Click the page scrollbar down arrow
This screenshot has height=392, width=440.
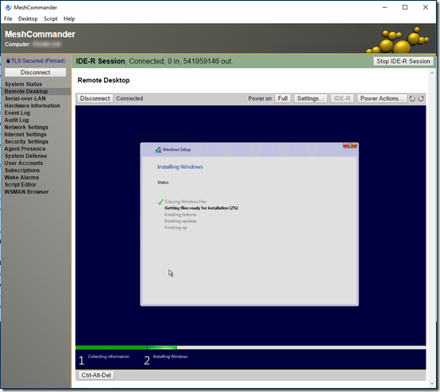click(x=431, y=384)
